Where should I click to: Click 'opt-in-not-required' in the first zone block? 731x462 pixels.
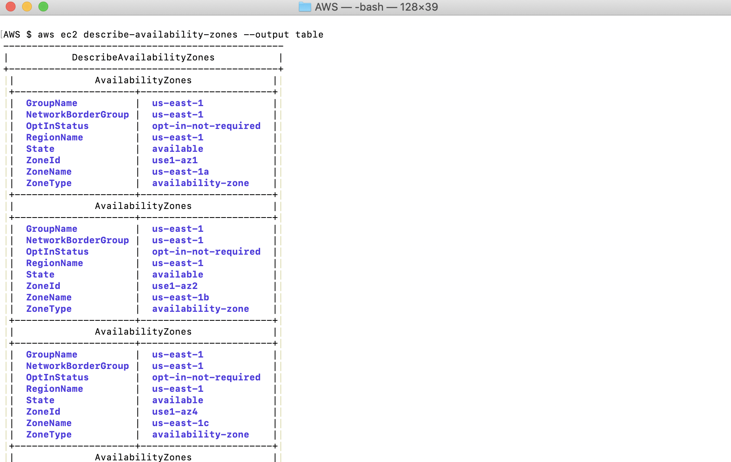pos(206,126)
